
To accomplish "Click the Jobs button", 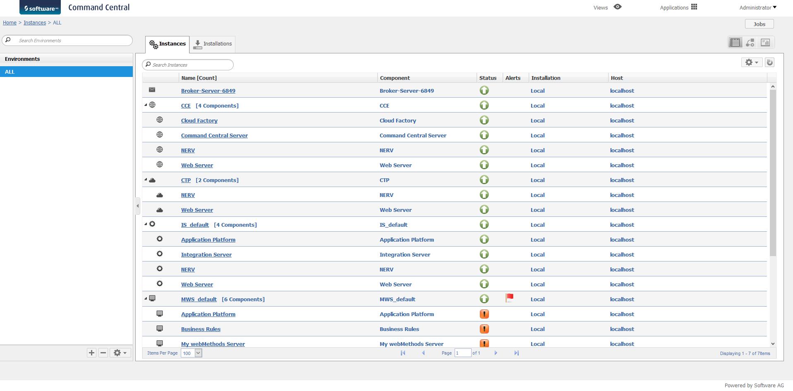I will [x=759, y=24].
